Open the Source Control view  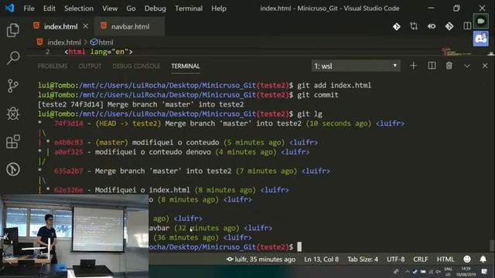click(13, 86)
